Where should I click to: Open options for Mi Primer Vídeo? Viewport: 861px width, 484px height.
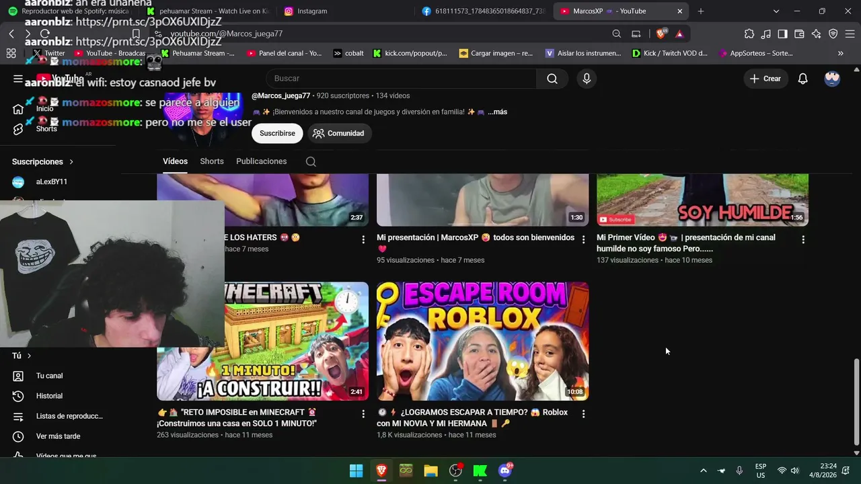coord(803,239)
